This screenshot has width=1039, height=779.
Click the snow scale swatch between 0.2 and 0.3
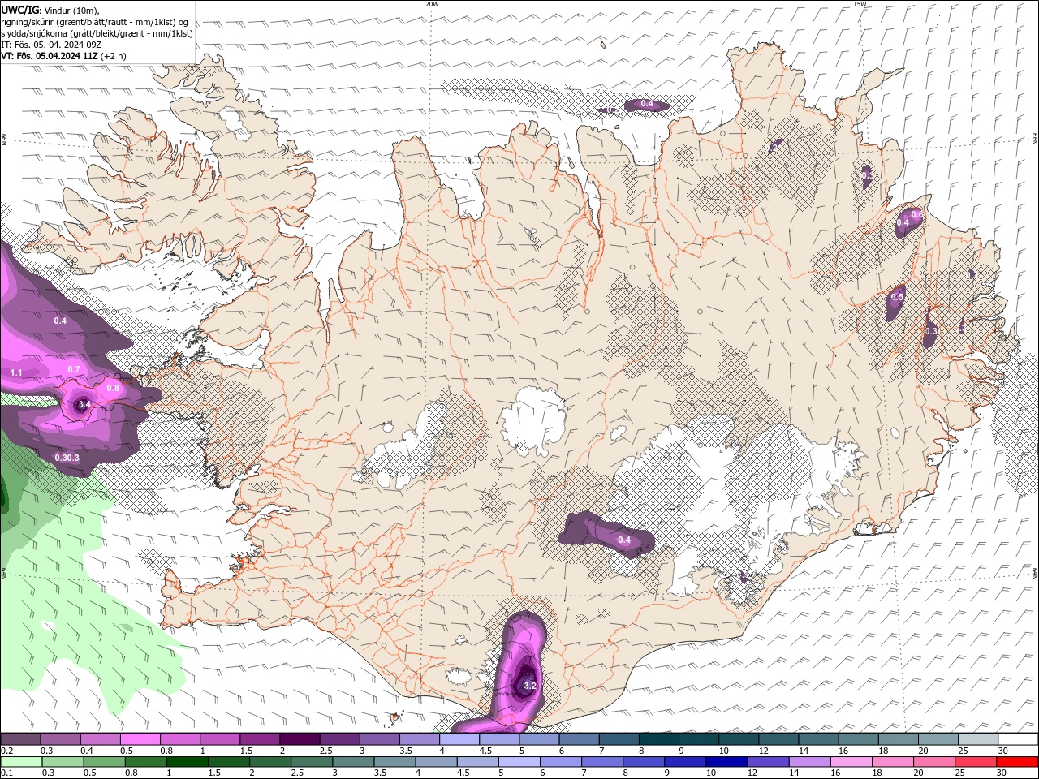(20, 738)
